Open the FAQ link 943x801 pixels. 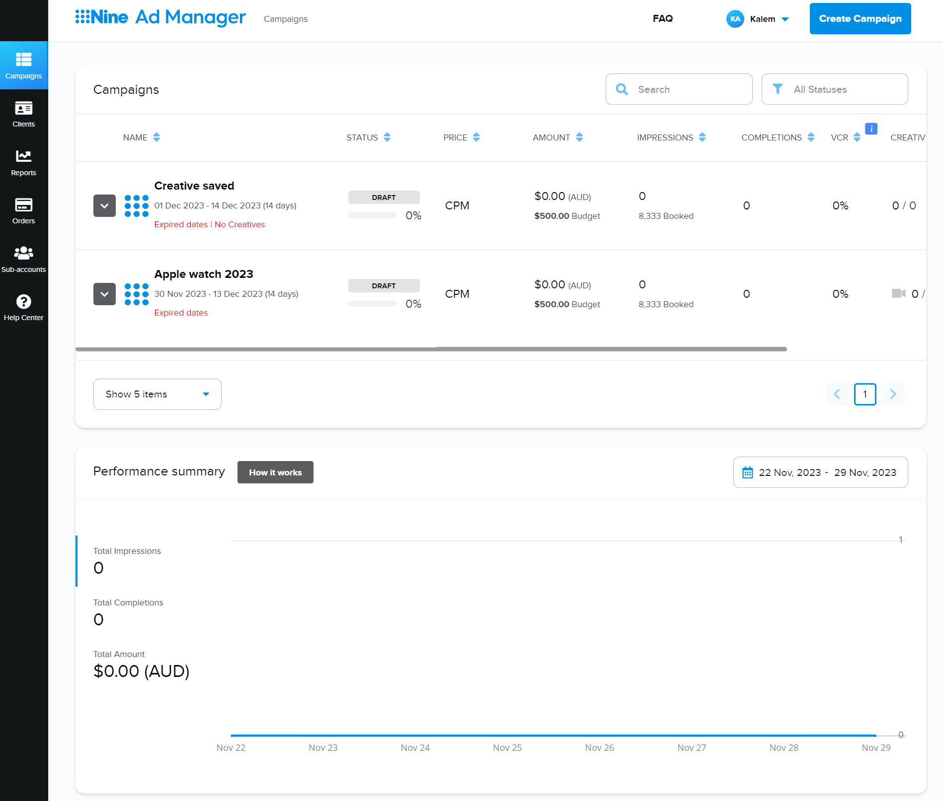point(663,18)
